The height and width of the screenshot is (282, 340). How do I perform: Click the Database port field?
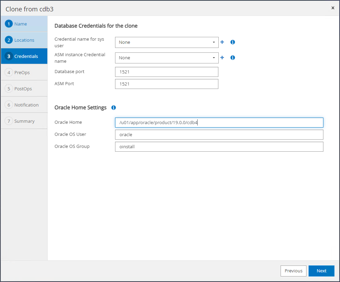(x=167, y=72)
